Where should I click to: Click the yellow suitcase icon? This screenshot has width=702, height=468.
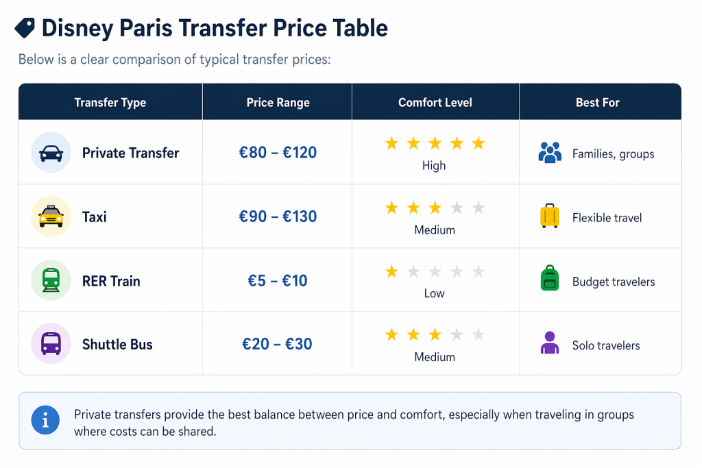[x=550, y=217]
